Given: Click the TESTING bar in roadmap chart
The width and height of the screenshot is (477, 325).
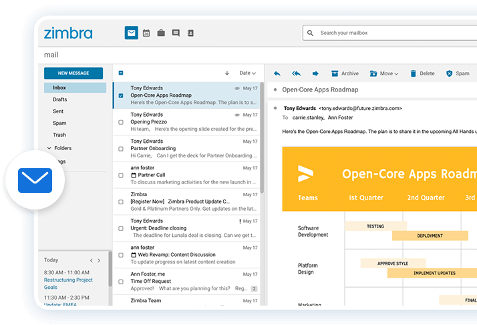Looking at the screenshot, I should pyautogui.click(x=375, y=226).
